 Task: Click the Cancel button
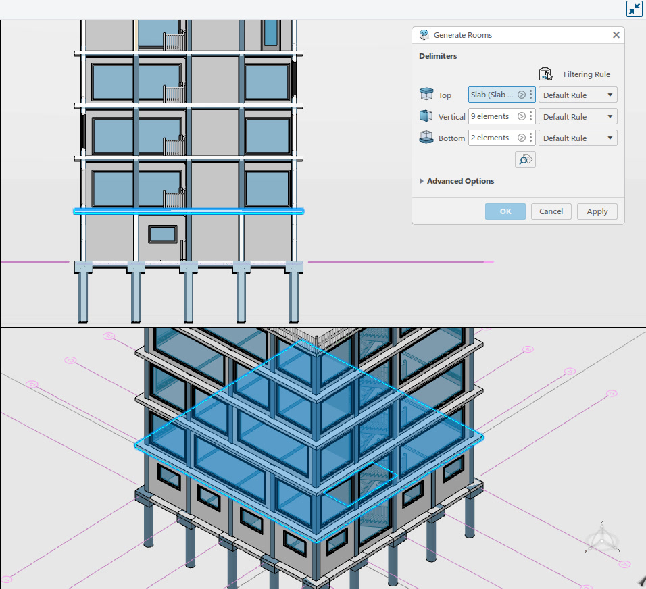pos(551,211)
